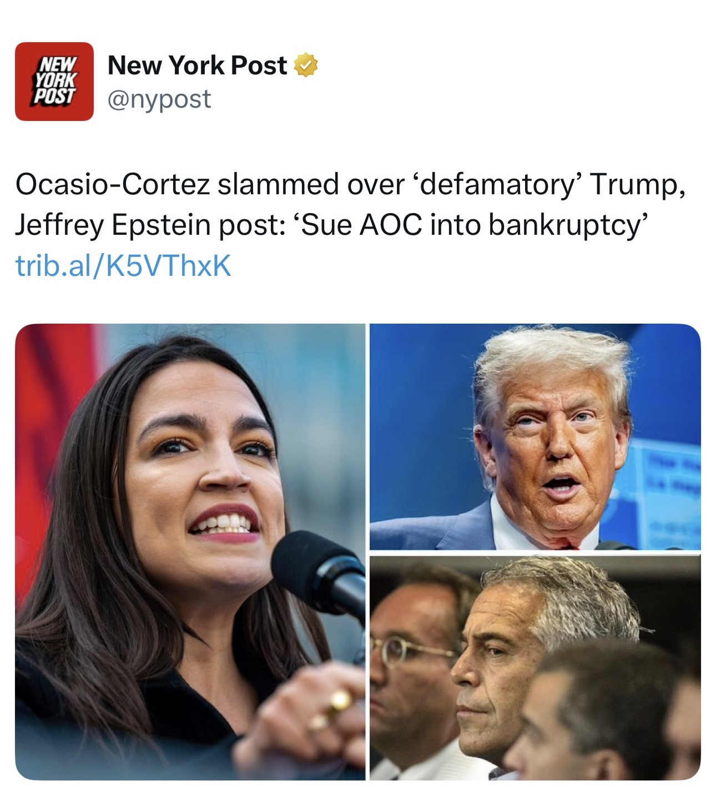View photo of woman speaking into microphone
This screenshot has width=716, height=811.
click(190, 552)
